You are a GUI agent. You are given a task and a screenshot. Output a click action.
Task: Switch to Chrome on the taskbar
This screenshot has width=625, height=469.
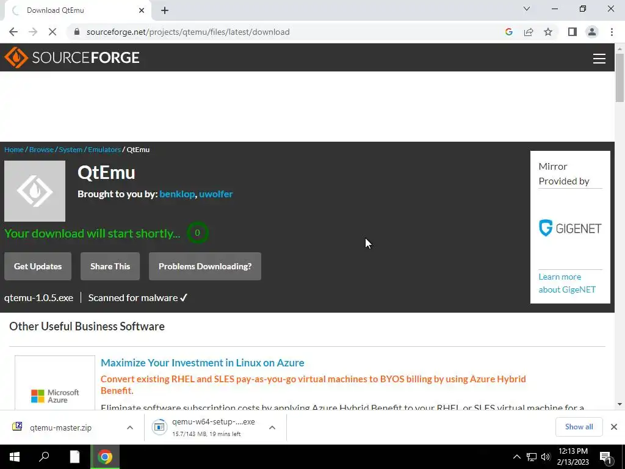click(x=105, y=457)
